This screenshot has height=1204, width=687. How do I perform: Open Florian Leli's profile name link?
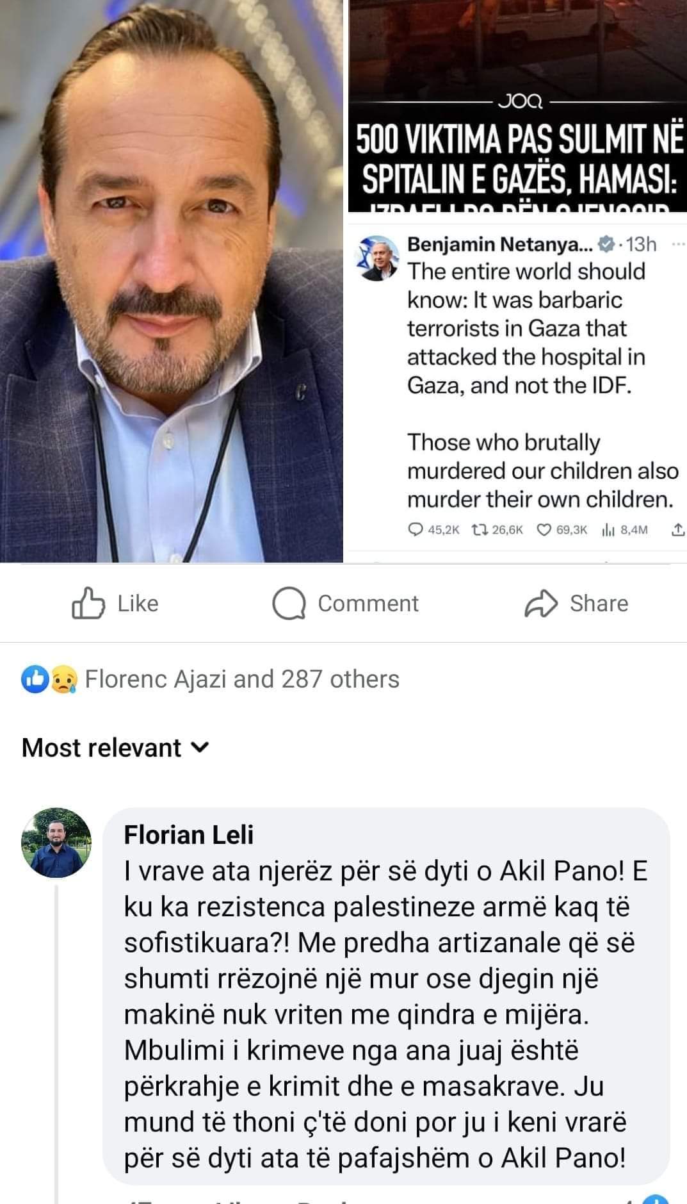pyautogui.click(x=188, y=834)
